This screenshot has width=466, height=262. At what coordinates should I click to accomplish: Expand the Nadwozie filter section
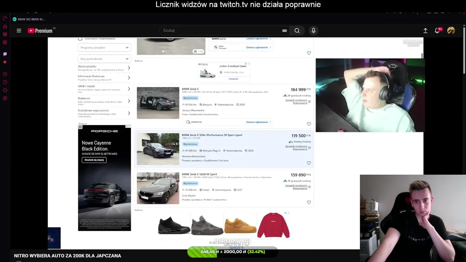click(104, 101)
